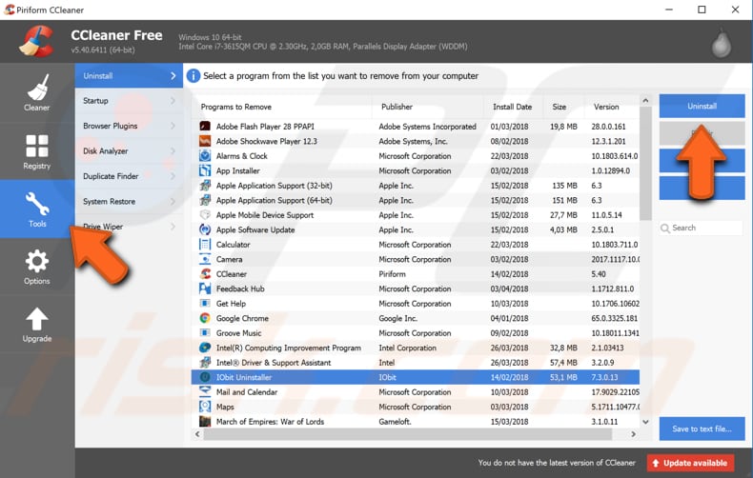Click the Maps app icon
This screenshot has width=753, height=478.
[205, 407]
